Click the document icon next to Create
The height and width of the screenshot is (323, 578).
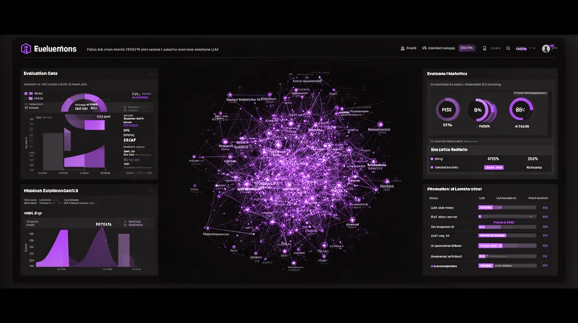pyautogui.click(x=485, y=48)
